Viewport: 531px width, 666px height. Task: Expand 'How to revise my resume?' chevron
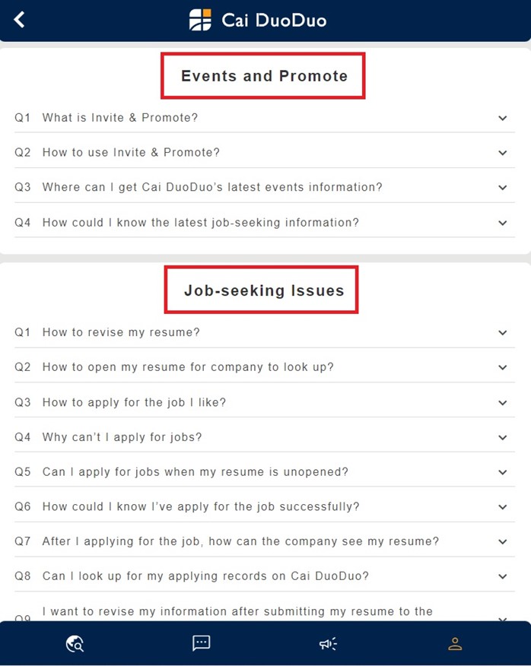click(502, 332)
